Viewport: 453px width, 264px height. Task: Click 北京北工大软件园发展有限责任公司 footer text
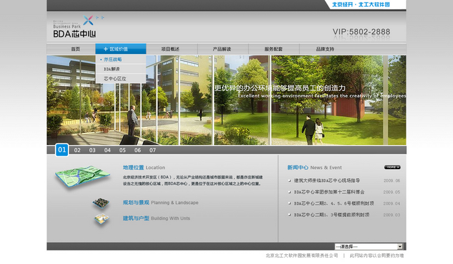coord(302,256)
